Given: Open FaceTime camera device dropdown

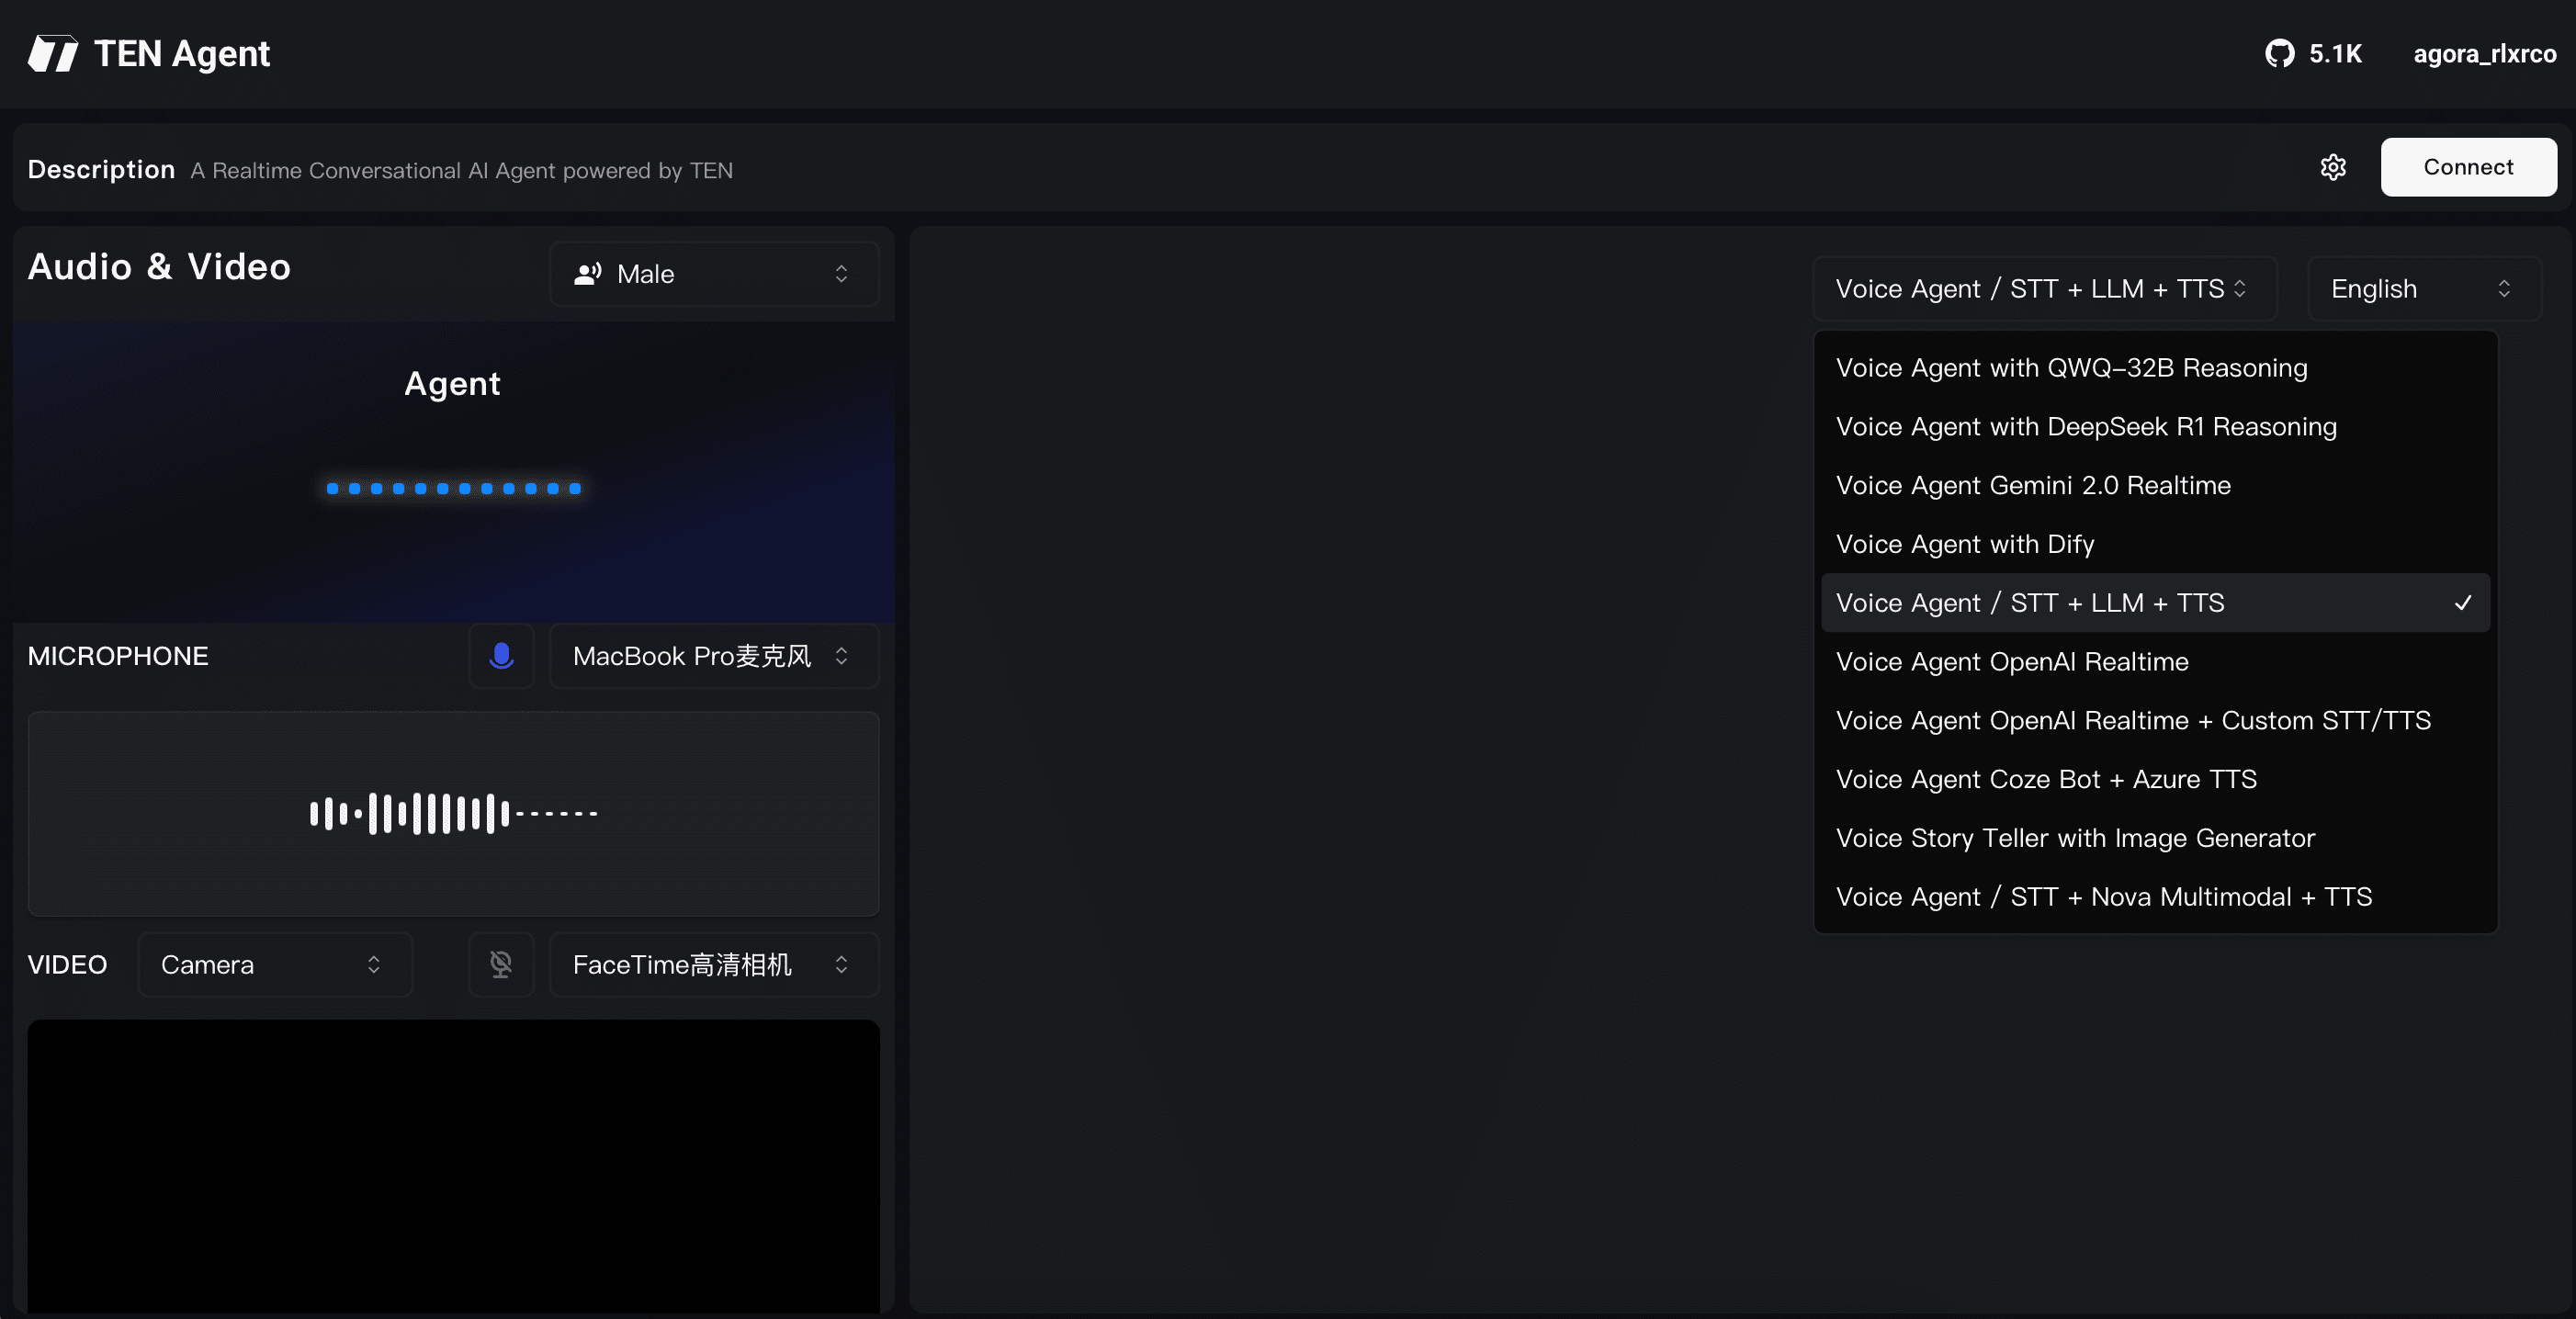Looking at the screenshot, I should [714, 964].
